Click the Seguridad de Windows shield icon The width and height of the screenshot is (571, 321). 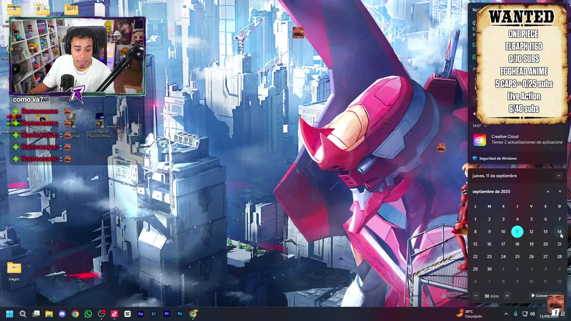tap(475, 158)
